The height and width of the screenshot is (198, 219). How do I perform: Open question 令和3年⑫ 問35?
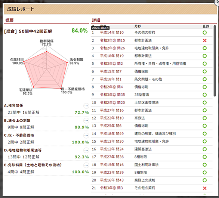point(112,95)
